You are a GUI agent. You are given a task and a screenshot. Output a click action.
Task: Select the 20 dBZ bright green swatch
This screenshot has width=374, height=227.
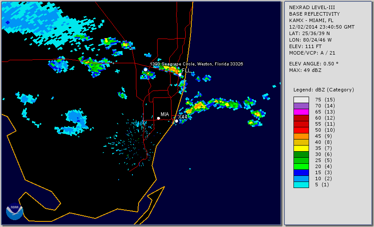(x=301, y=167)
